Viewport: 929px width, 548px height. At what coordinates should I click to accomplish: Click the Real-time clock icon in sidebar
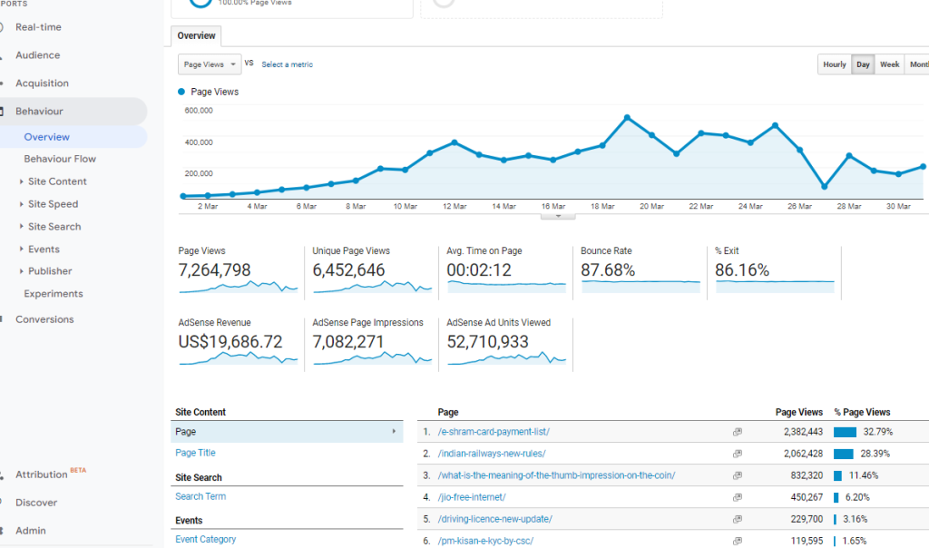(3, 27)
